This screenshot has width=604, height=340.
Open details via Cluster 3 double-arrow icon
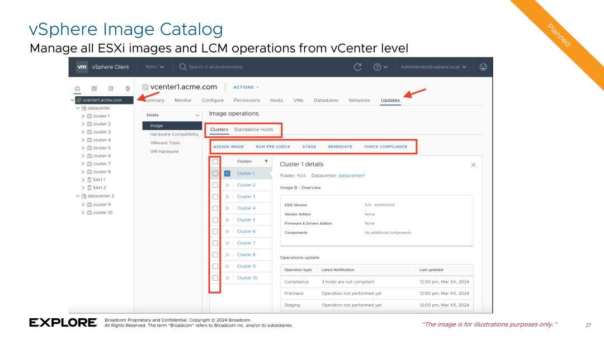tap(227, 197)
